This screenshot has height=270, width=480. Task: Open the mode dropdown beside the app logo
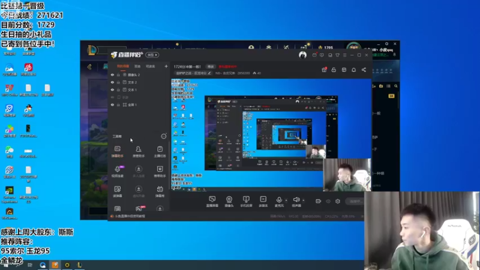click(152, 55)
